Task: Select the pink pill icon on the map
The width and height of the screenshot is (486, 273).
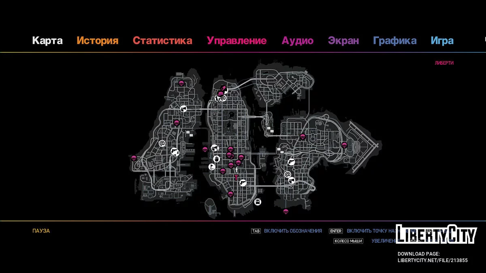Action: 223,88
